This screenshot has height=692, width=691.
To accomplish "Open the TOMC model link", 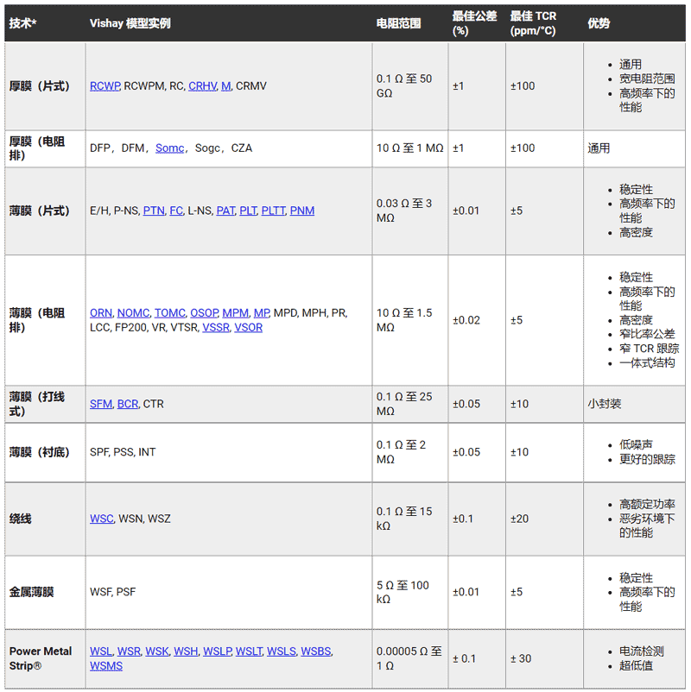I will [170, 313].
